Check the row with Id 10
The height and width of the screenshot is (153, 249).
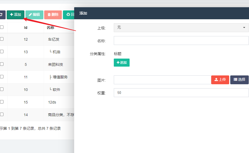(x=2, y=89)
